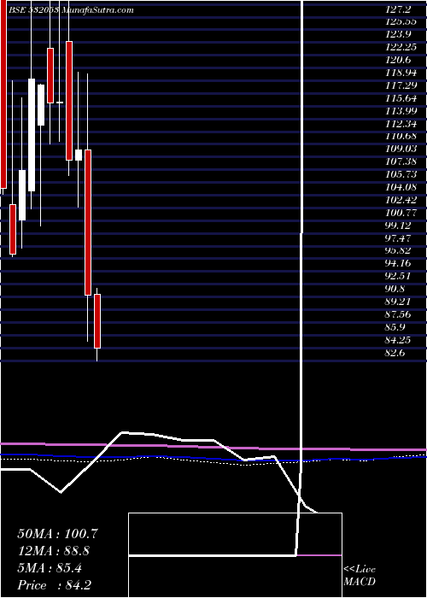Click the 97.47 price axis label

pos(399,238)
